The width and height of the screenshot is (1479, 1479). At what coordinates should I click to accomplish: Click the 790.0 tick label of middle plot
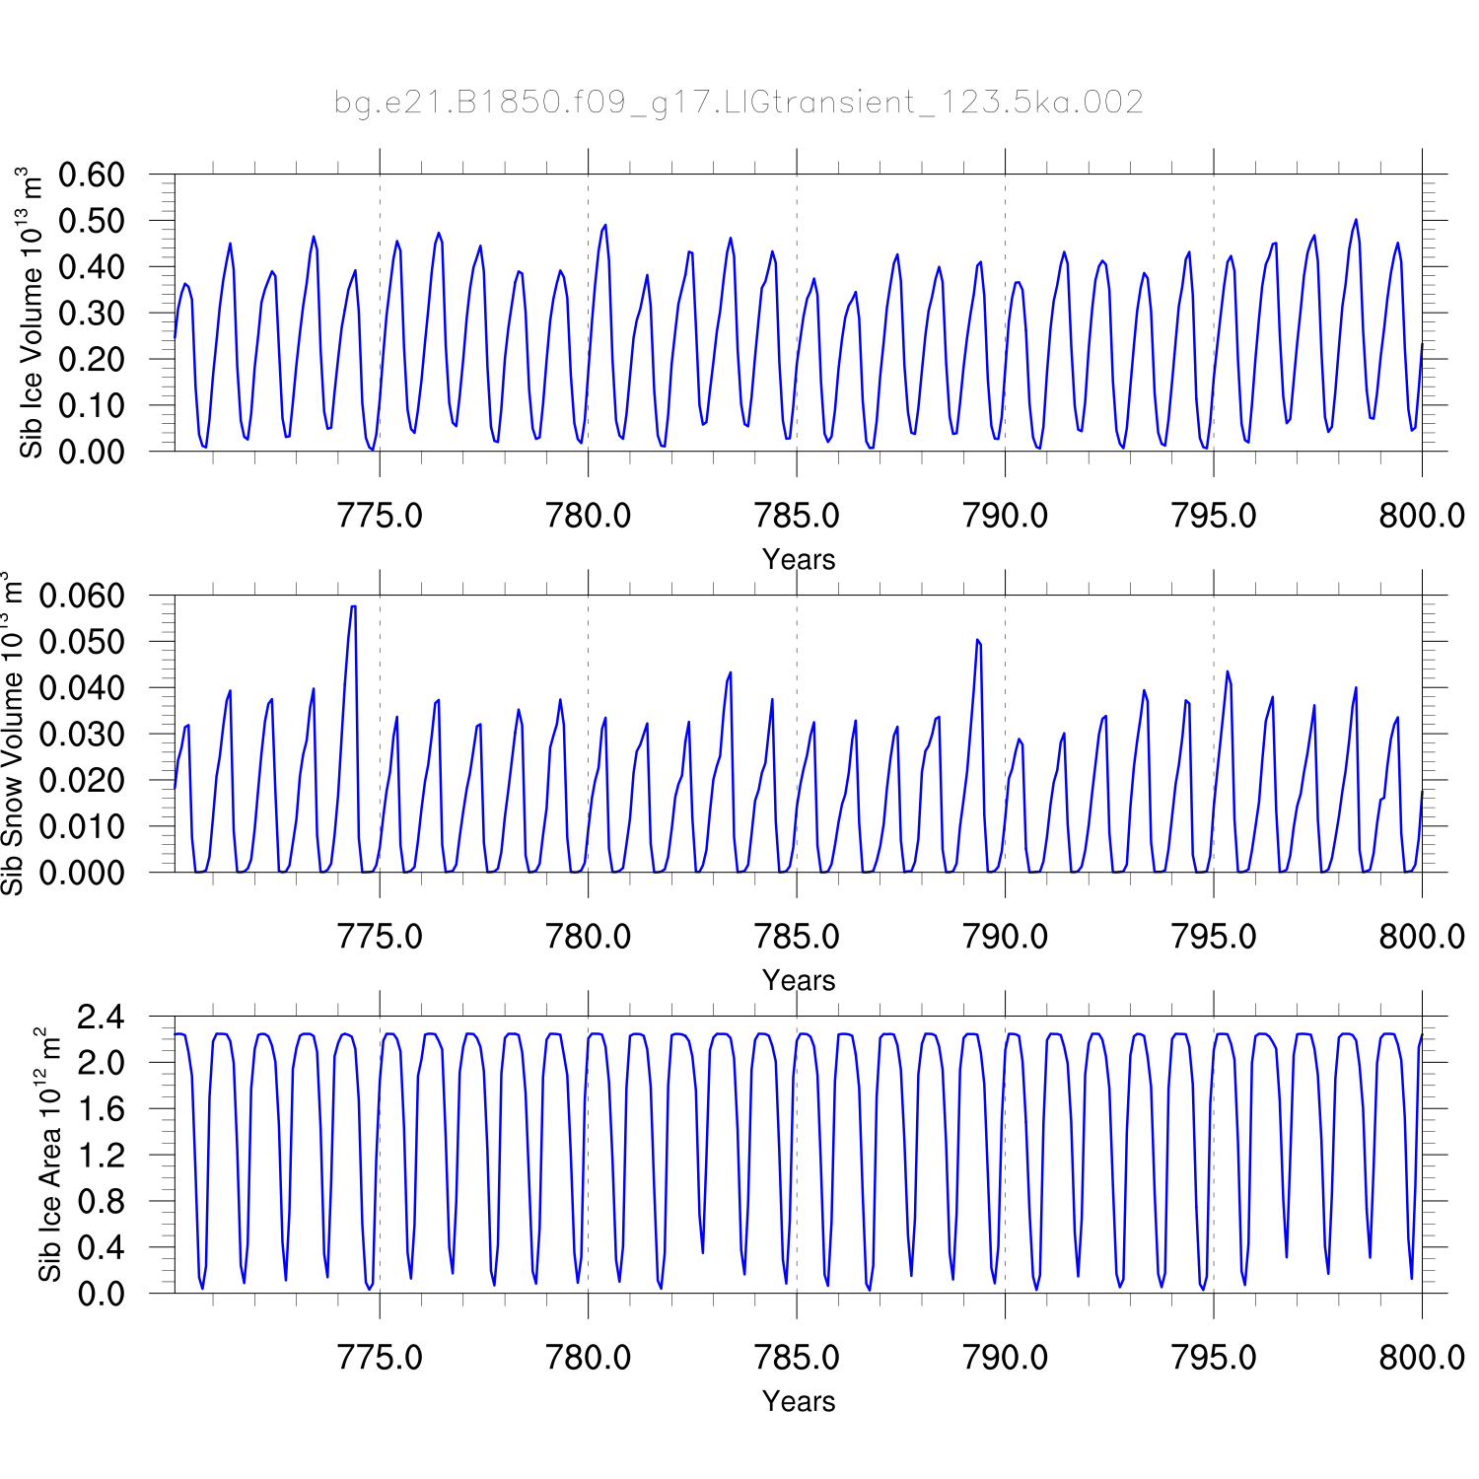point(1005,937)
